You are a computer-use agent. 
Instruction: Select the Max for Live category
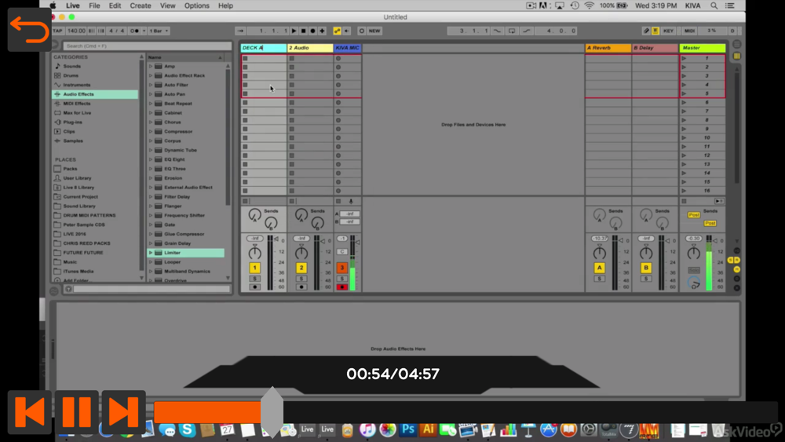pyautogui.click(x=77, y=112)
